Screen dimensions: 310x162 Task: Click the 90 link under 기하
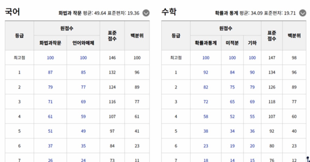(x=252, y=72)
